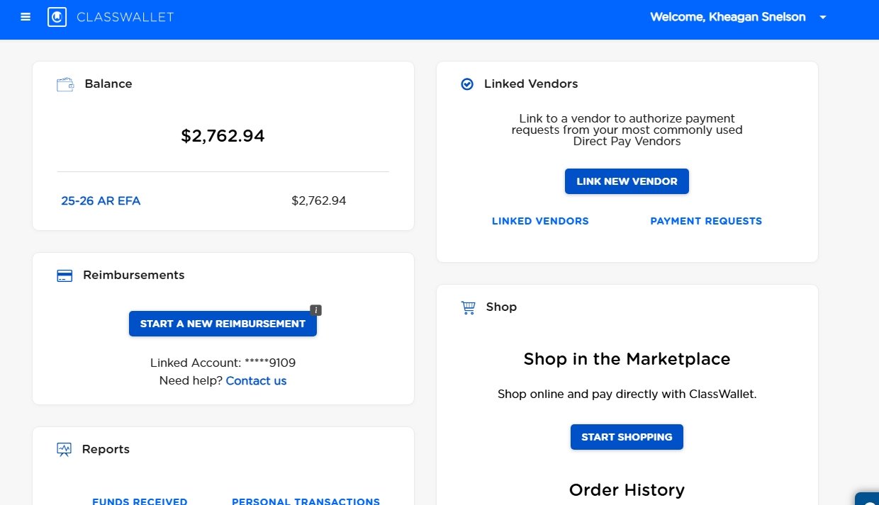View the Linked Vendors list
This screenshot has width=879, height=505.
(540, 221)
